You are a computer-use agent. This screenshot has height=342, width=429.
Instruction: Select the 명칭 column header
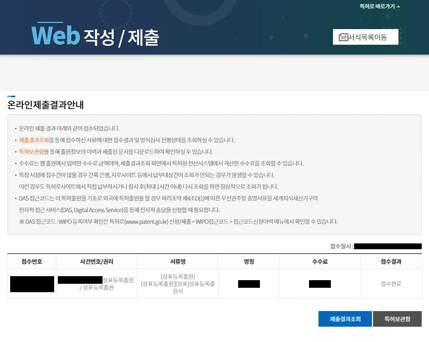point(249,262)
